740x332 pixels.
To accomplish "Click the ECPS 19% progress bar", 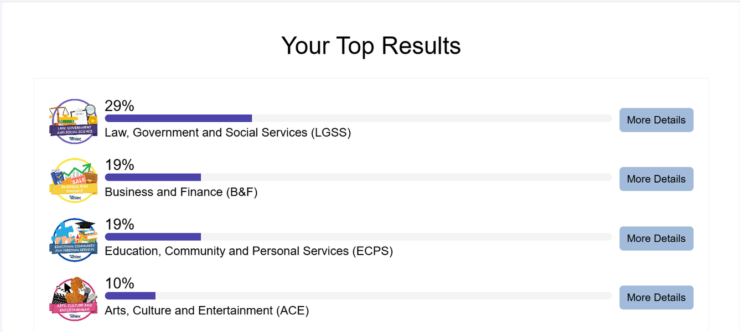I will click(358, 237).
